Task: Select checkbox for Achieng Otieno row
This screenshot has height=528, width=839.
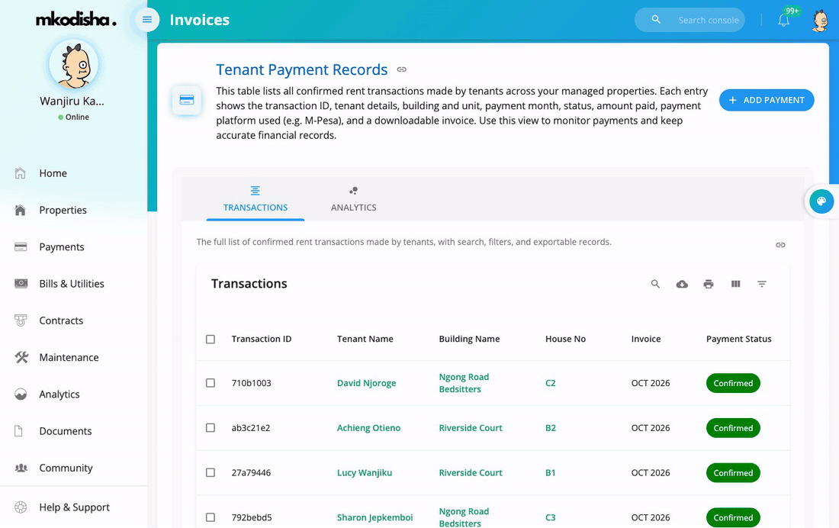Action: (x=211, y=428)
